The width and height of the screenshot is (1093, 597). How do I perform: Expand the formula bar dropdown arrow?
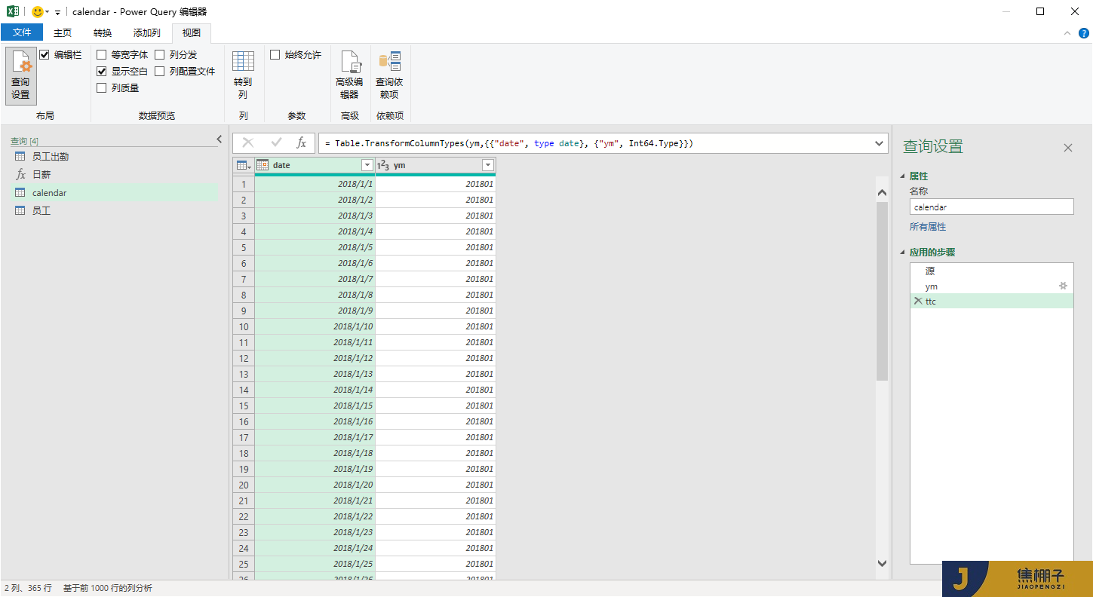pyautogui.click(x=879, y=142)
